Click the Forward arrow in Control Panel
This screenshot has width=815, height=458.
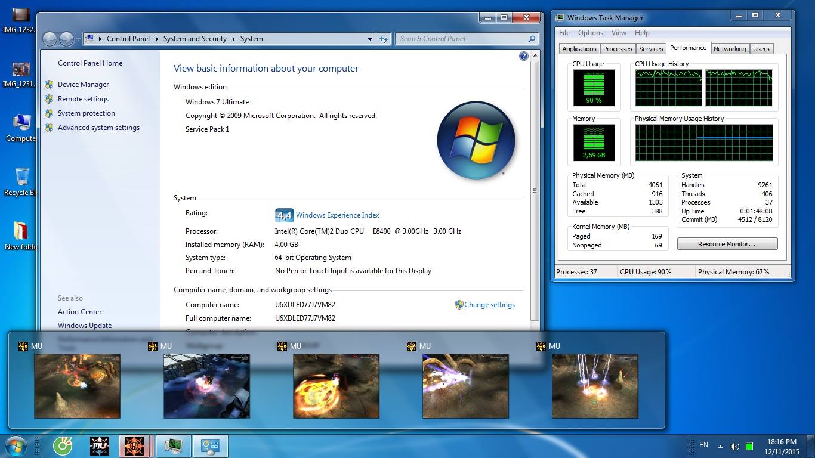[66, 39]
